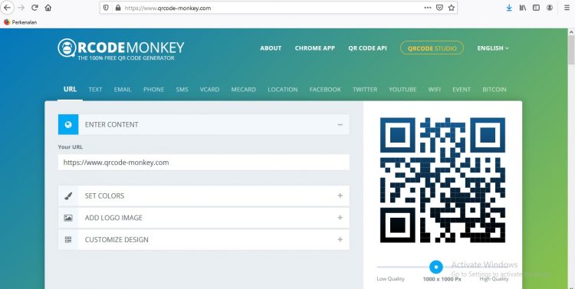Click the quality slider handle
The width and height of the screenshot is (575, 289).
[436, 267]
